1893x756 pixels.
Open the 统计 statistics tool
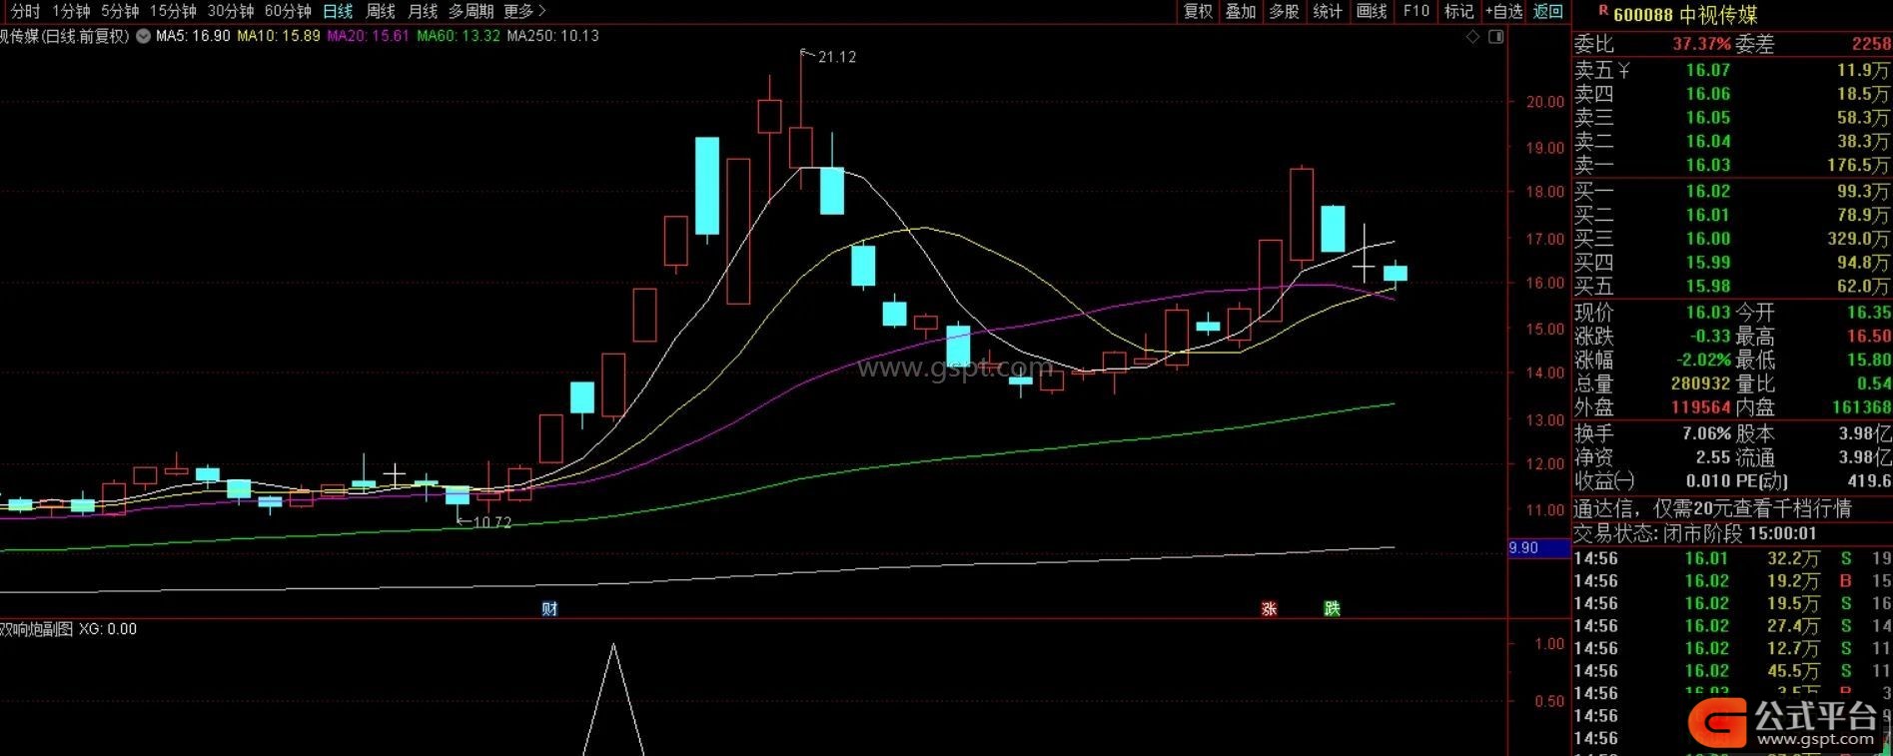[x=1328, y=11]
